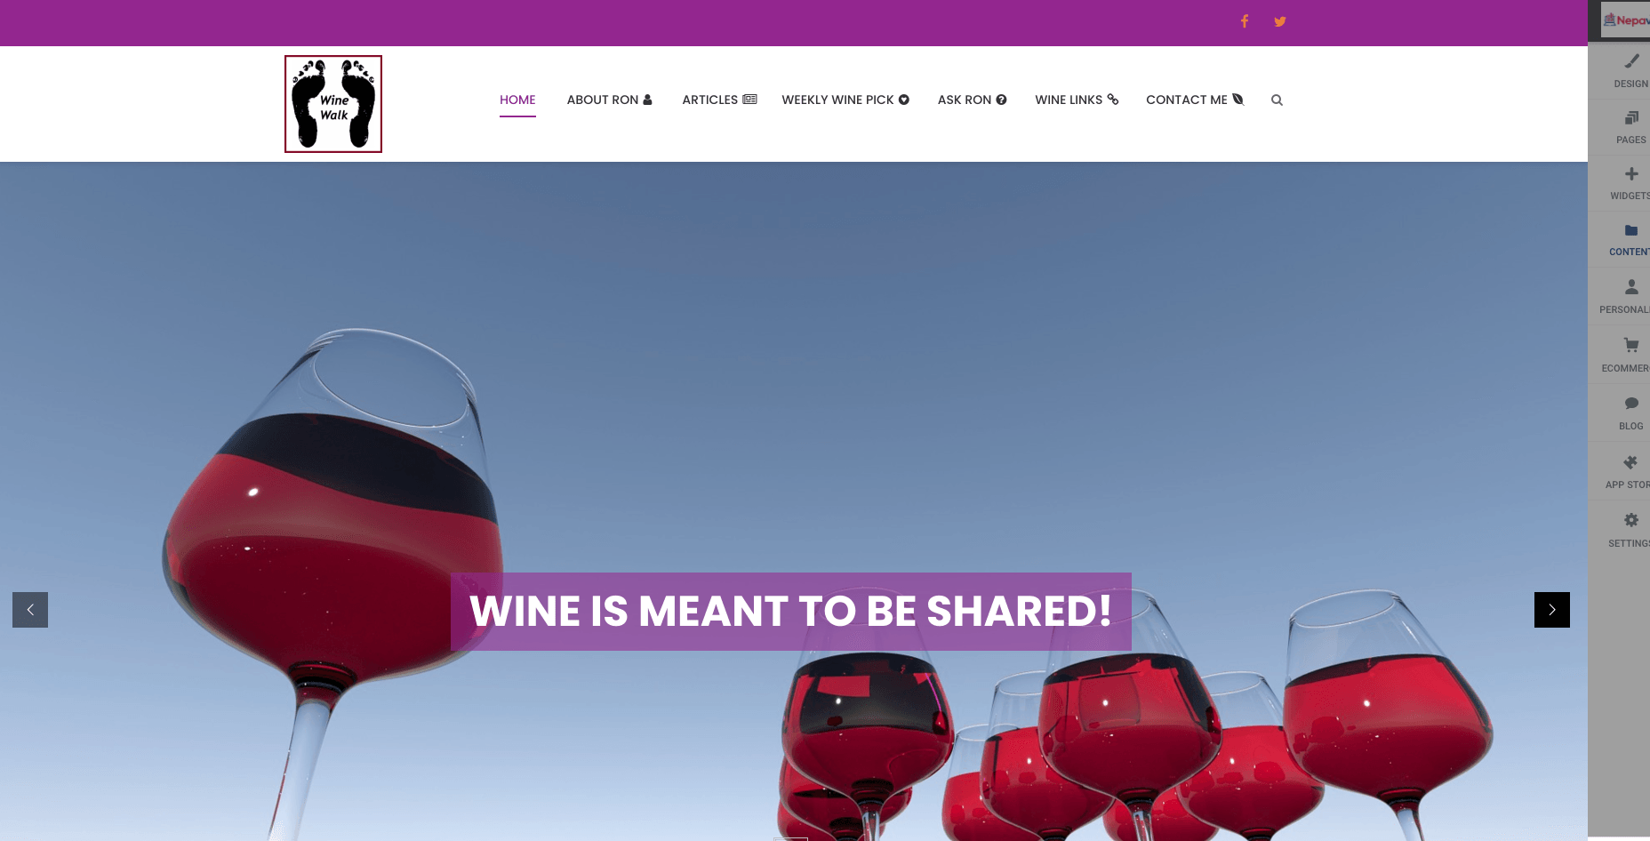
Task: Open the Settings gear panel
Action: point(1630,529)
